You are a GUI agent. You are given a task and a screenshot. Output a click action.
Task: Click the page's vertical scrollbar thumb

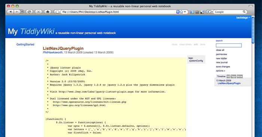point(253,30)
